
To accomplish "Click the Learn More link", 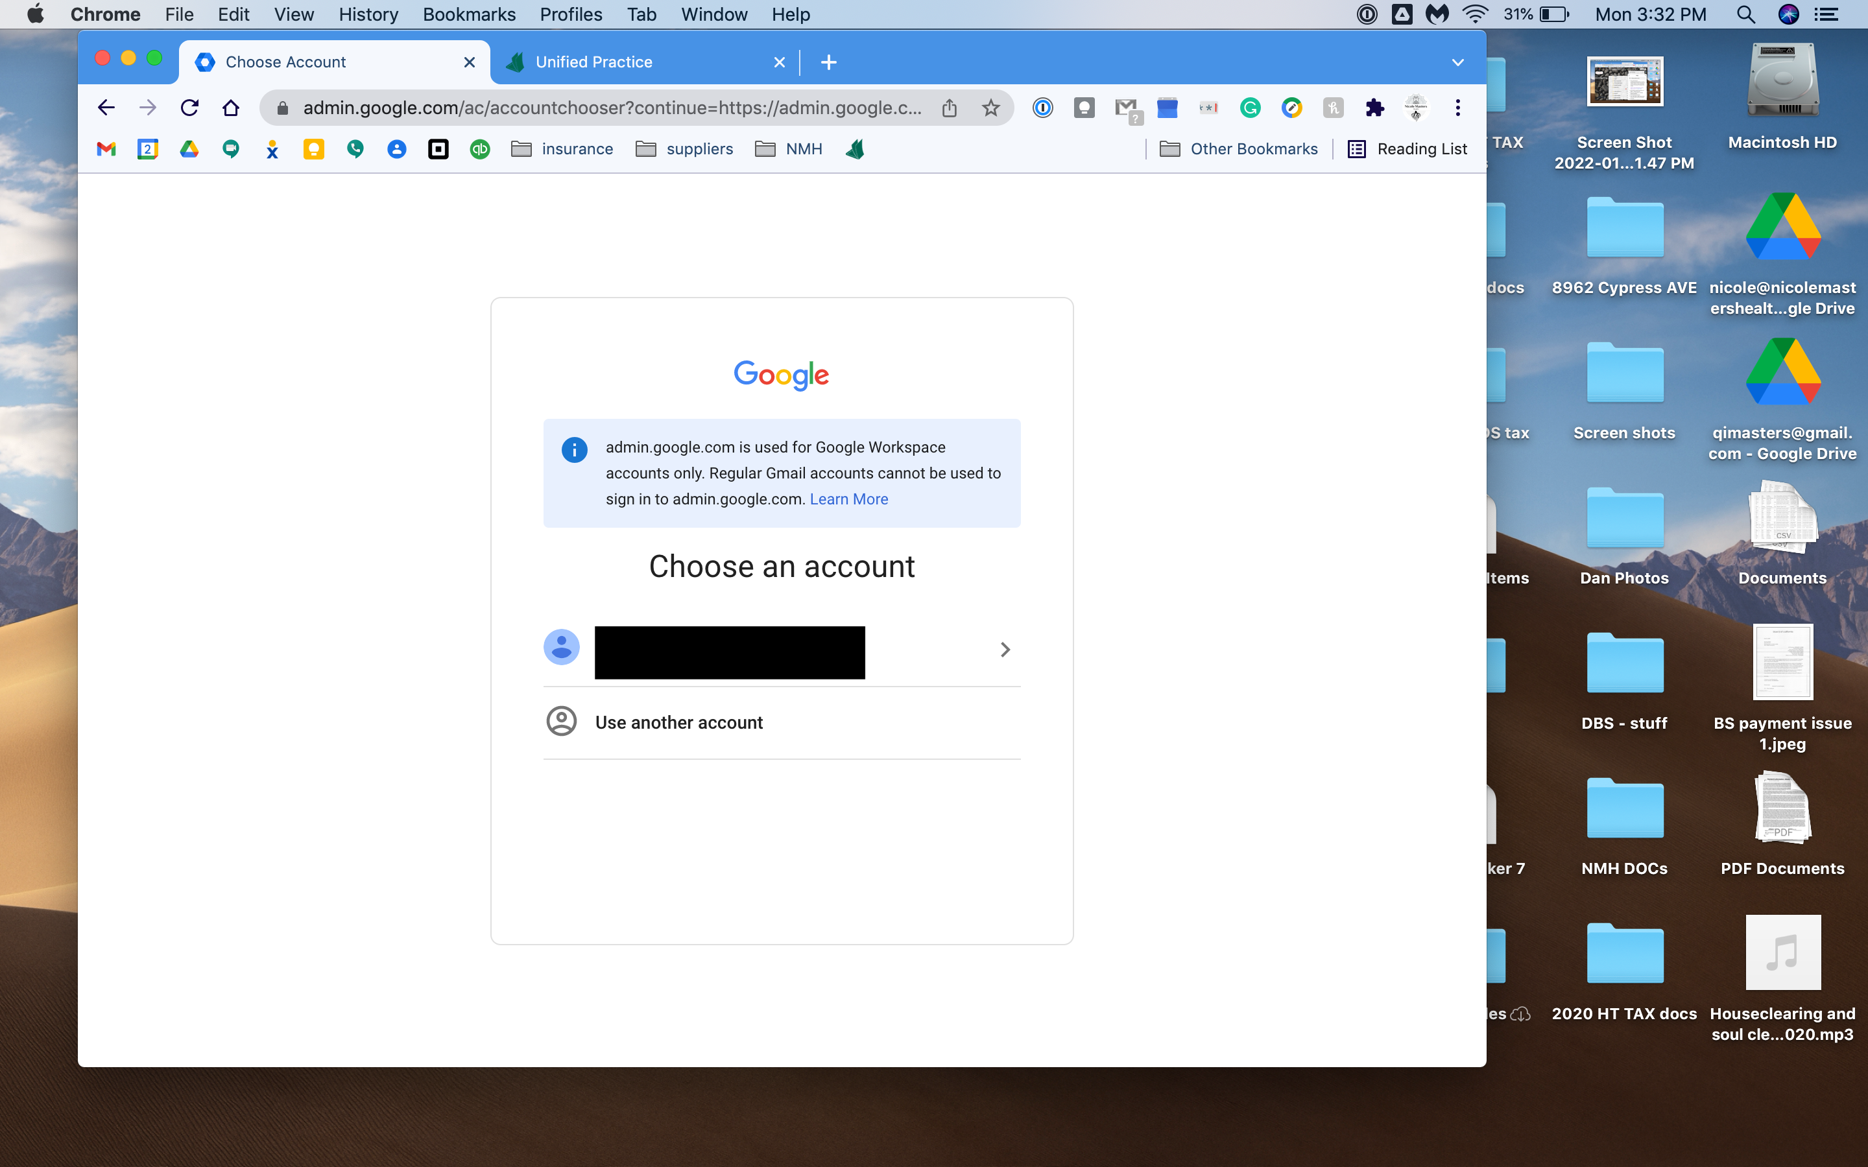I will pos(848,499).
